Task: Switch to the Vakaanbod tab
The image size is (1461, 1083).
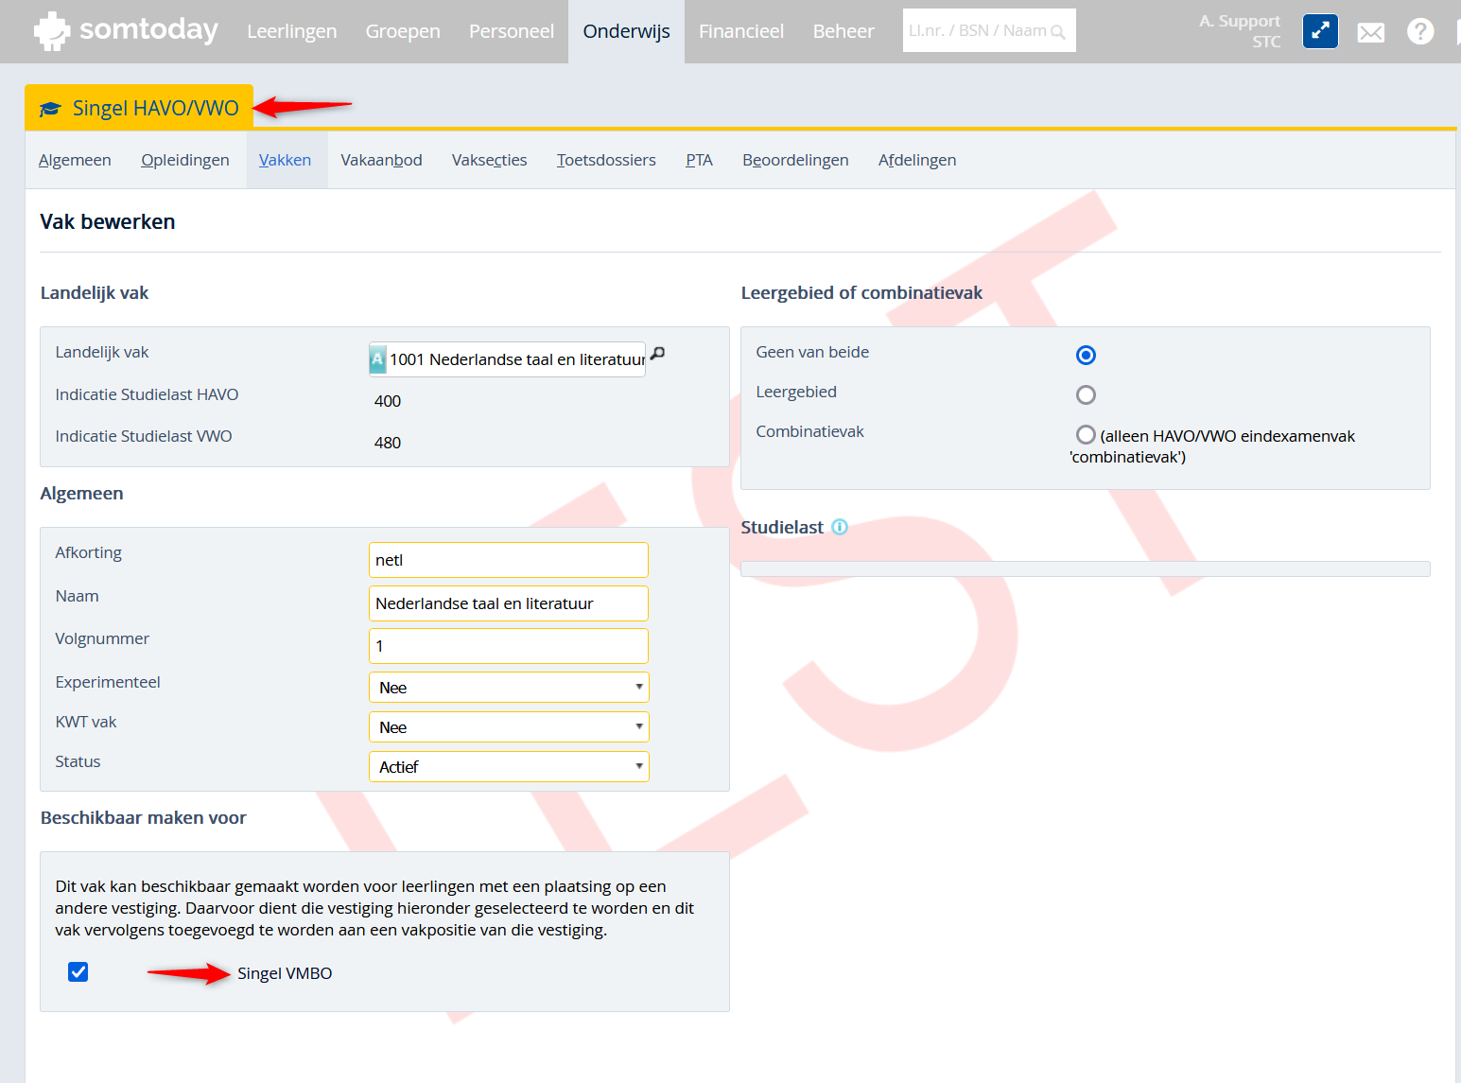Action: (x=381, y=160)
